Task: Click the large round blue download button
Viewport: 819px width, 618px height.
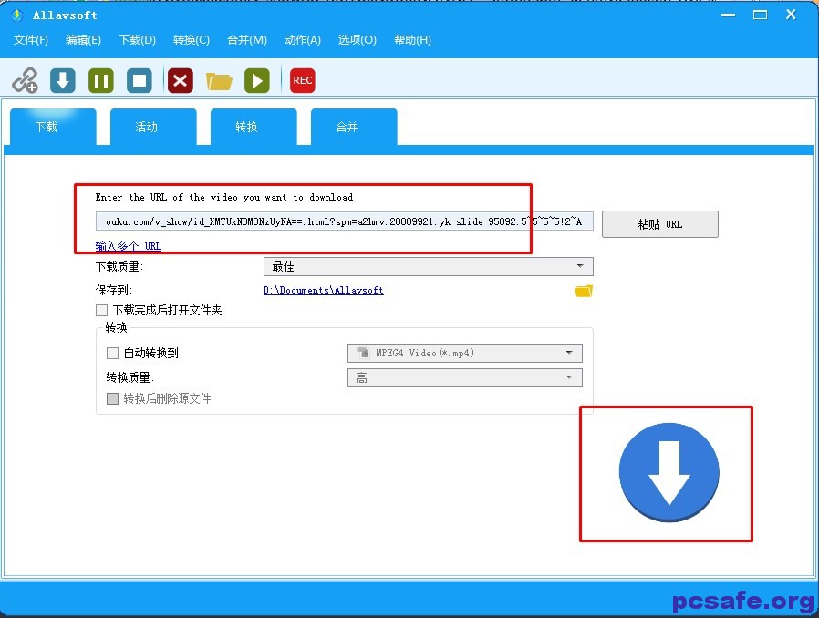Action: (x=669, y=472)
